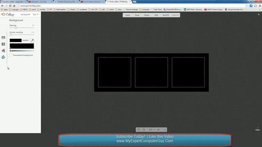The height and width of the screenshot is (147, 262).
Task: Reload the page with the refresh icon
Action: click(x=10, y=6)
